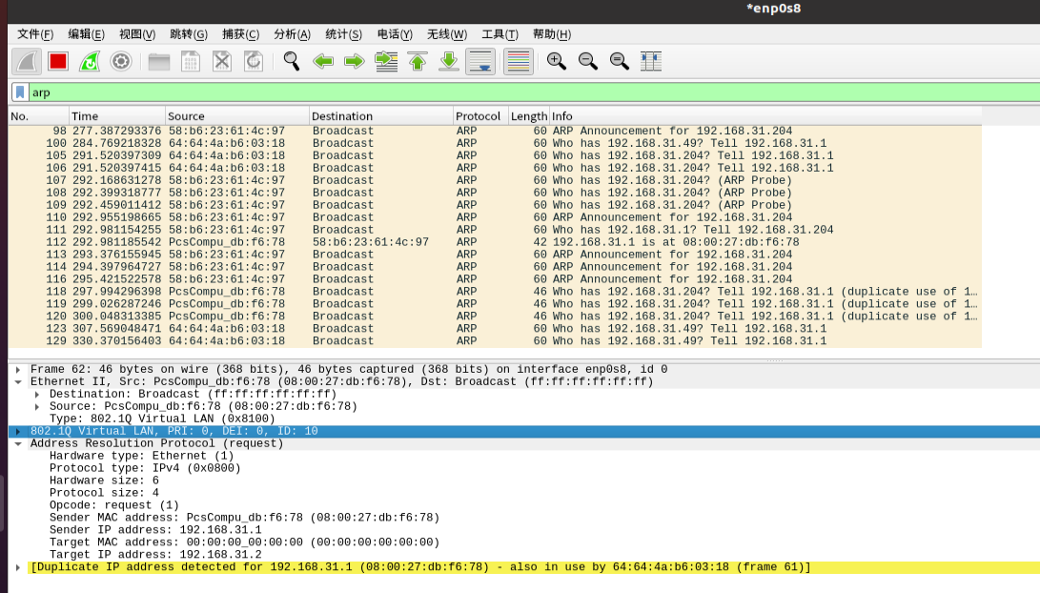Sort by the No. column header

[x=38, y=116]
